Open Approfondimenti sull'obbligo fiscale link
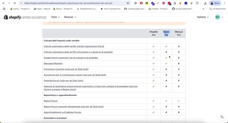 [x=63, y=112]
